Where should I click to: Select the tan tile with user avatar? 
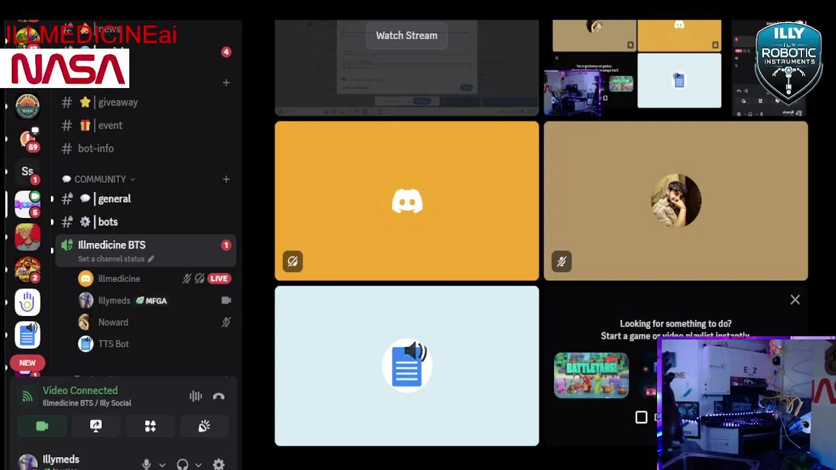(676, 201)
